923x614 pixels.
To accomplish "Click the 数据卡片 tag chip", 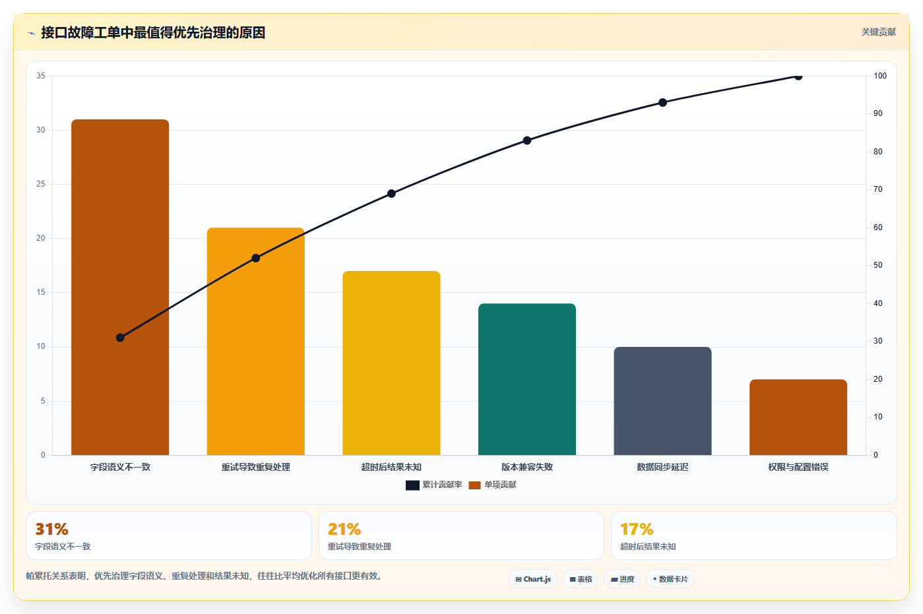I will click(x=670, y=579).
